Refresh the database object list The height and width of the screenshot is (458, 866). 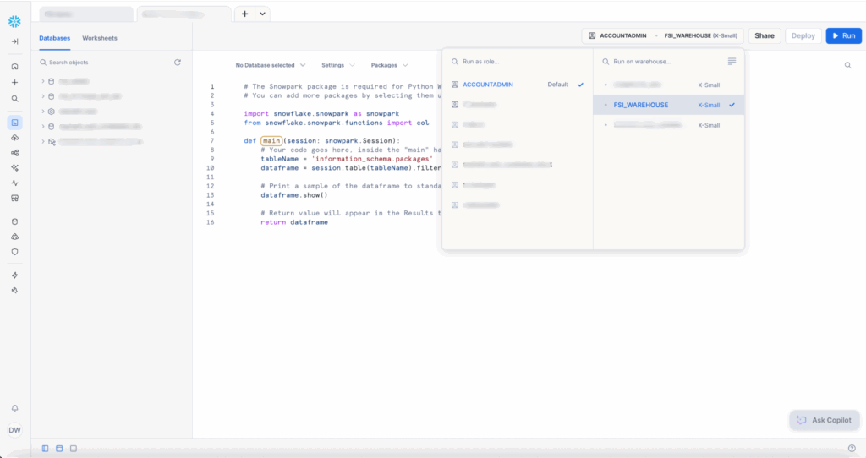(178, 63)
